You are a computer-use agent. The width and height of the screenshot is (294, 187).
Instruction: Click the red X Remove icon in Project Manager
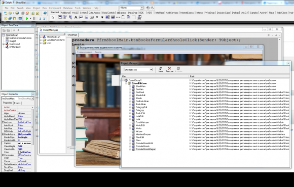pyautogui.click(x=169, y=70)
